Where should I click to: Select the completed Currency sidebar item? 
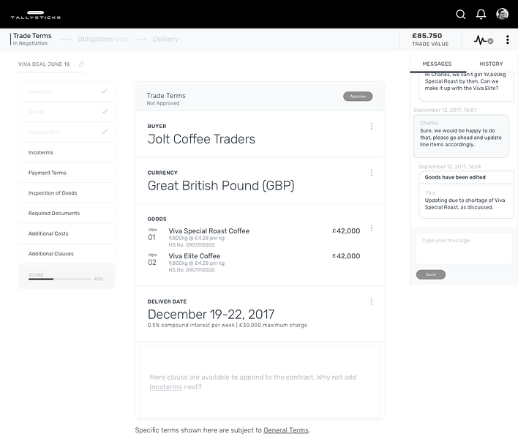point(67,91)
